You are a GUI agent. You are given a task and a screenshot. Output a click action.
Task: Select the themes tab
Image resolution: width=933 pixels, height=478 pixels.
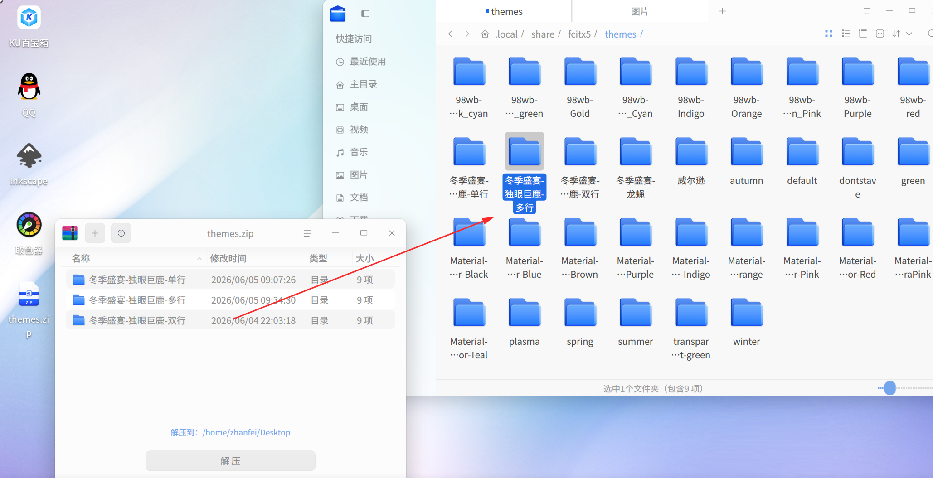click(504, 11)
